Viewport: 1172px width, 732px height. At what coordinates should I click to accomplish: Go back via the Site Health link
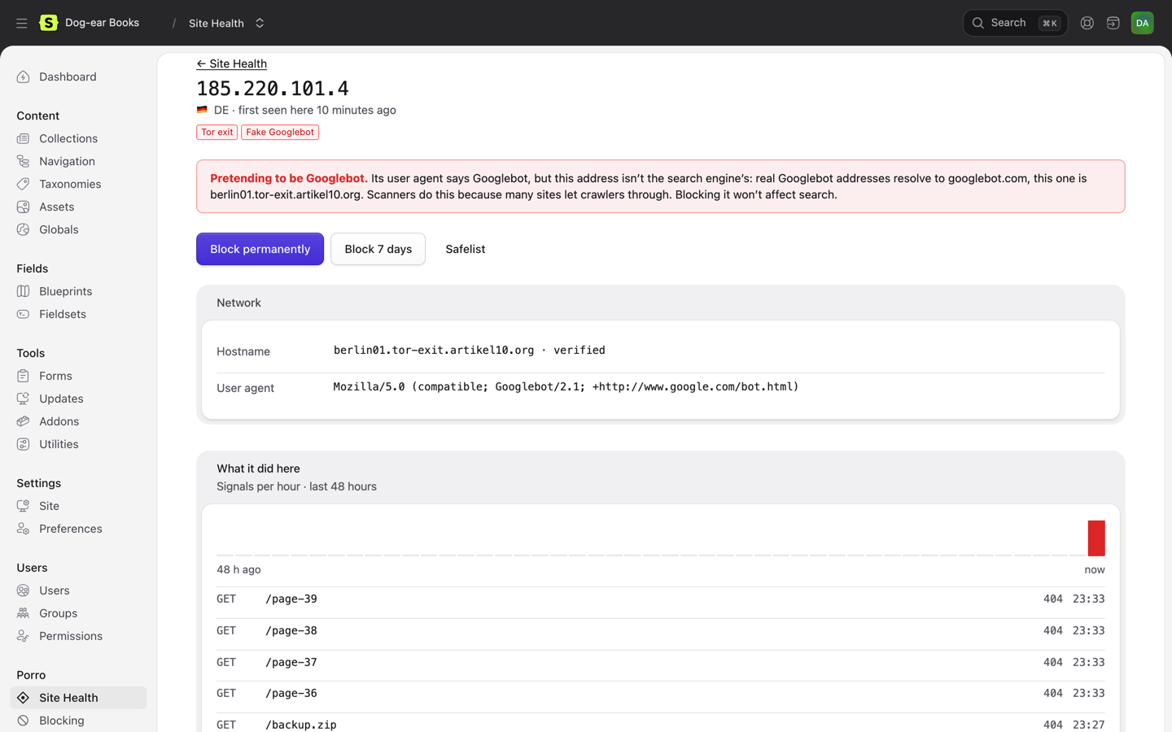click(231, 63)
